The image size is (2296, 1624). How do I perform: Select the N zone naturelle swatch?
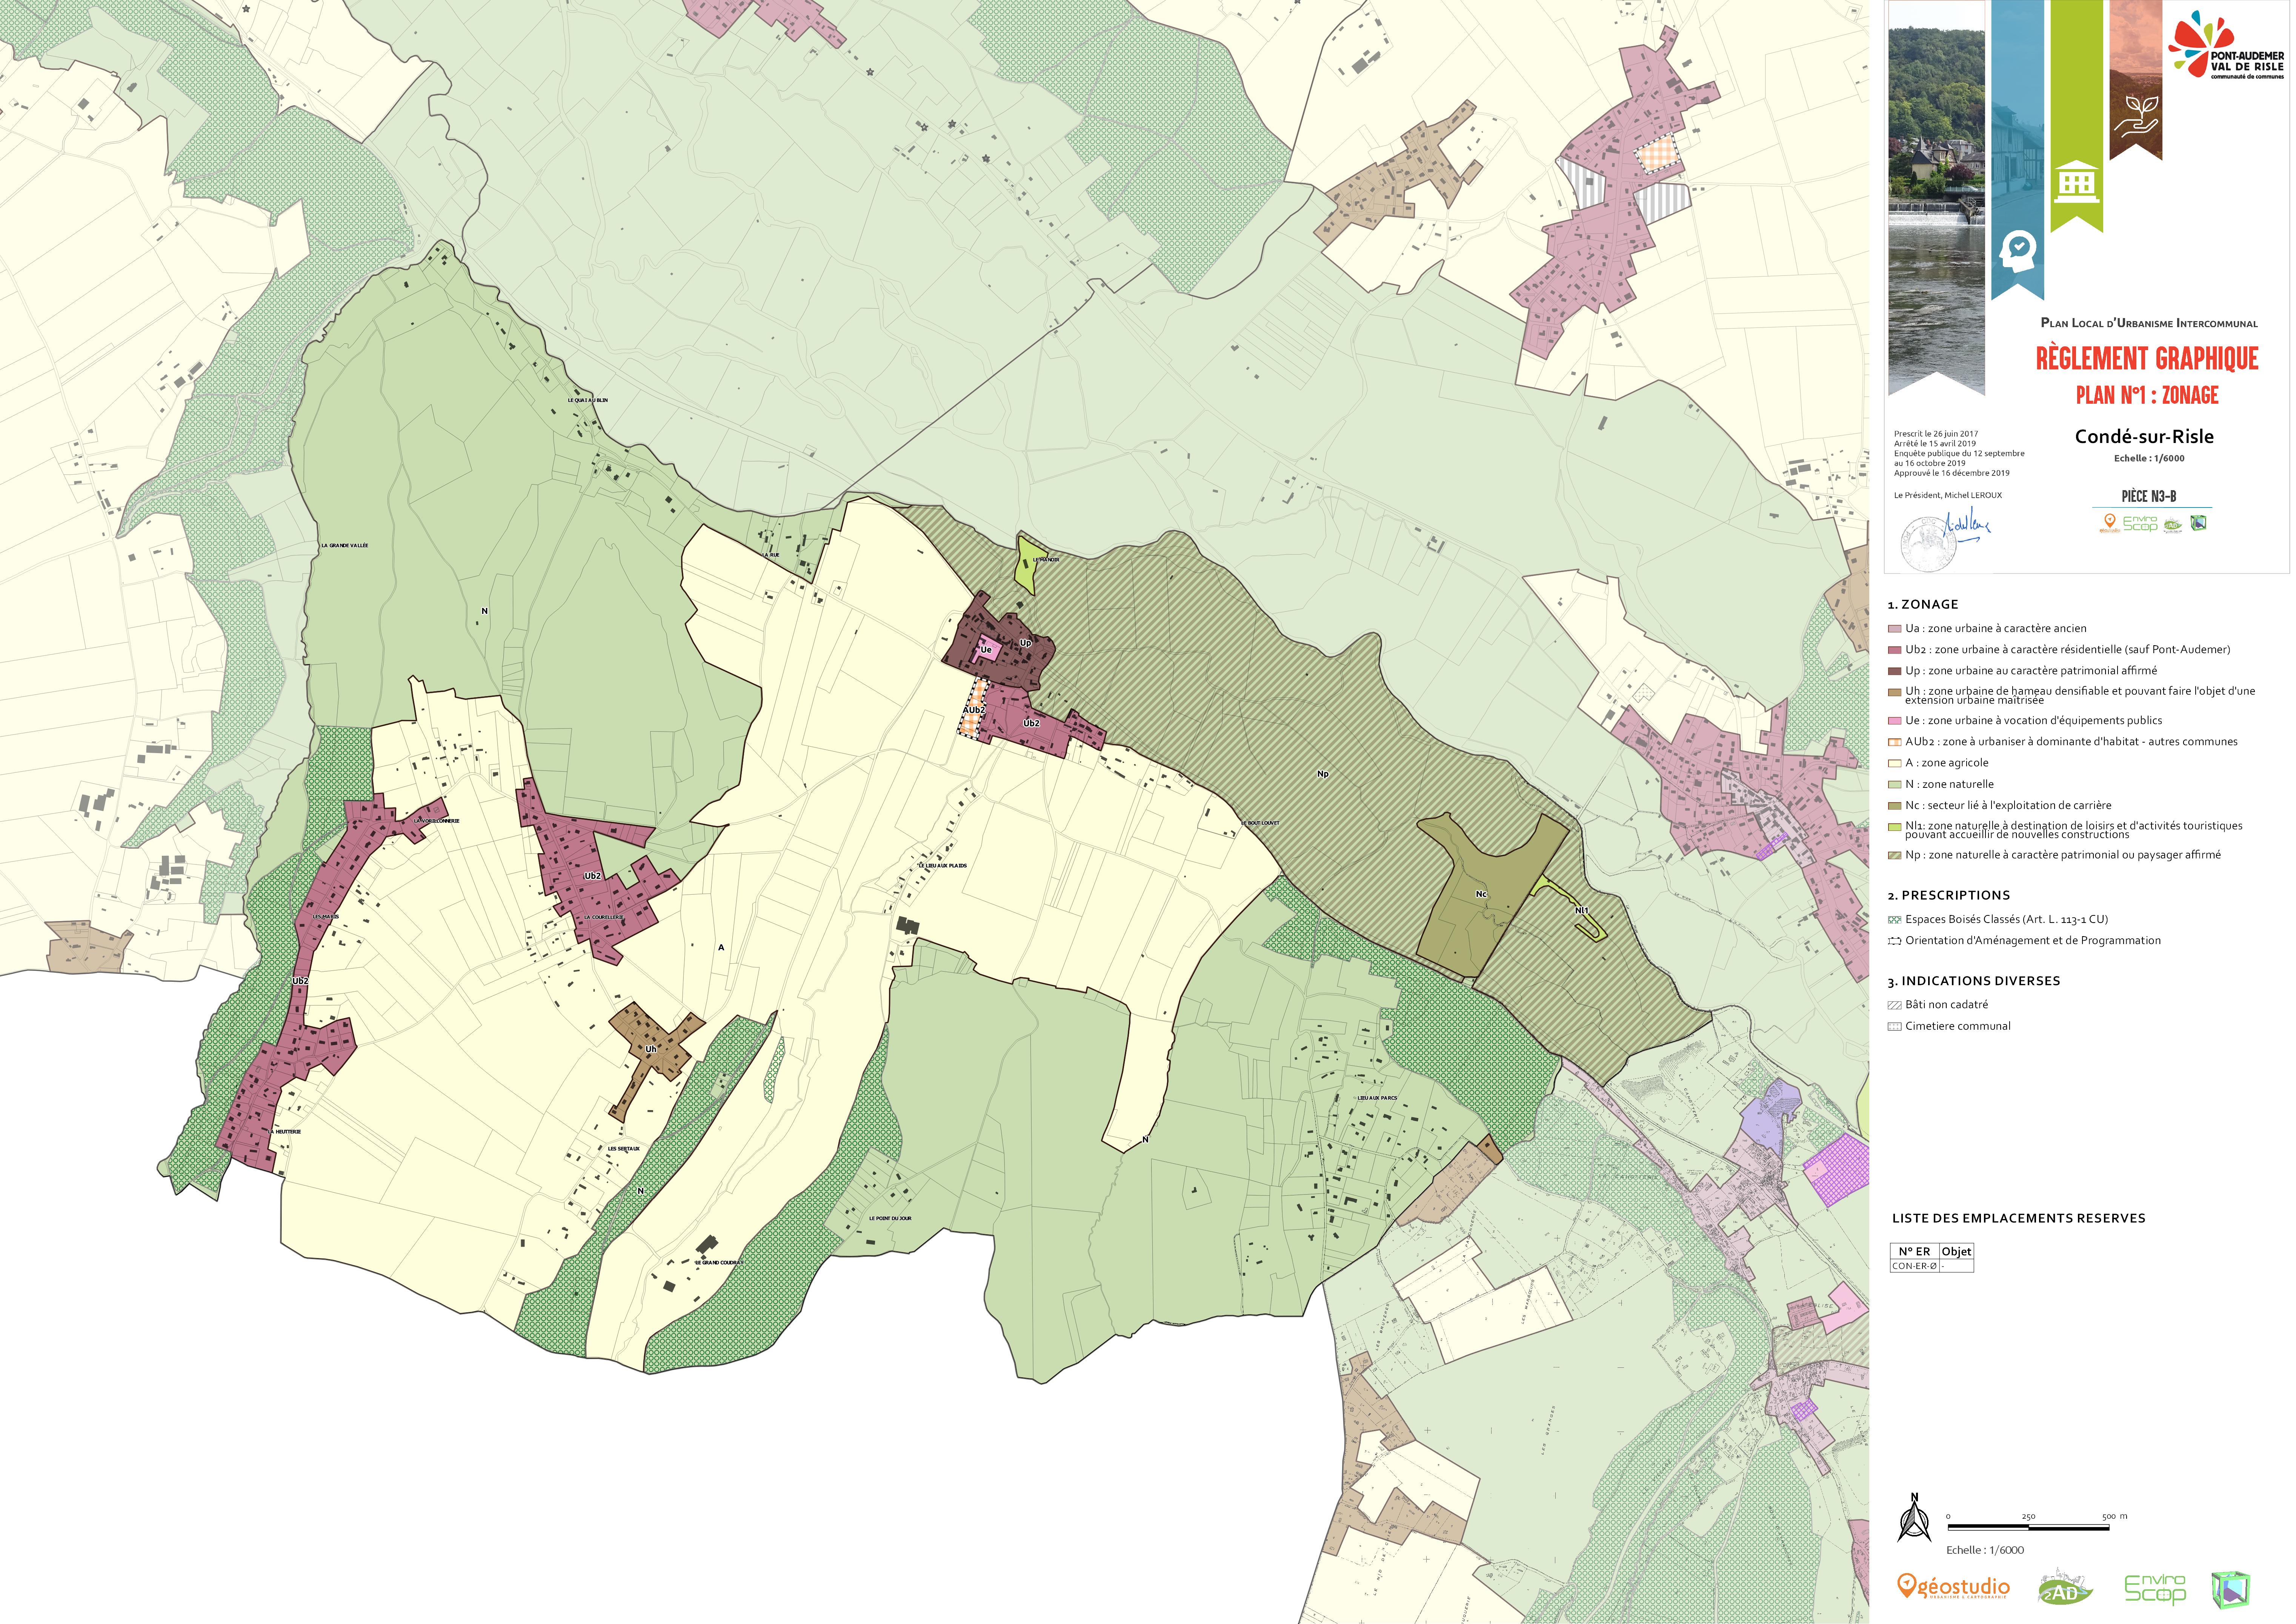coord(1894,785)
